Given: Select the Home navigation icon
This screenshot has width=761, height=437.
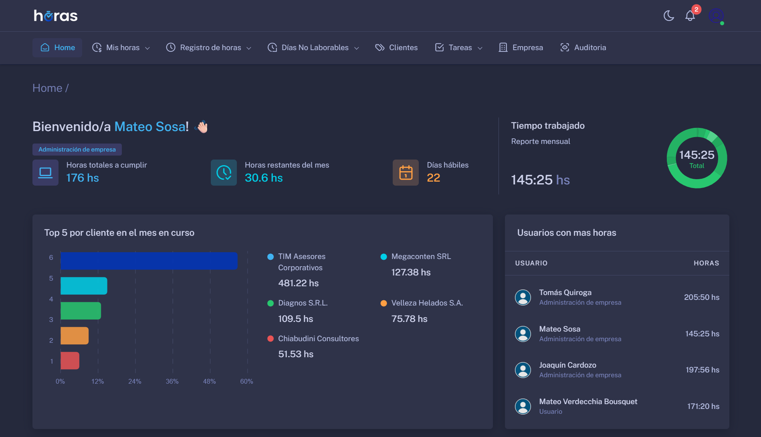Looking at the screenshot, I should (x=45, y=47).
